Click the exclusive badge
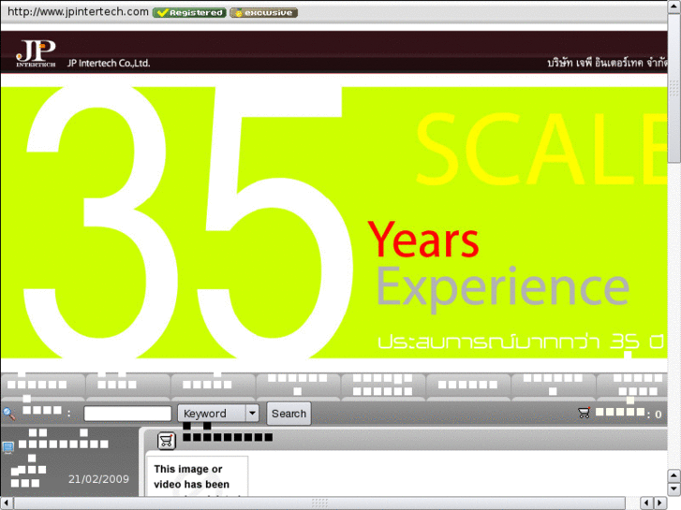The image size is (681, 510). click(263, 12)
